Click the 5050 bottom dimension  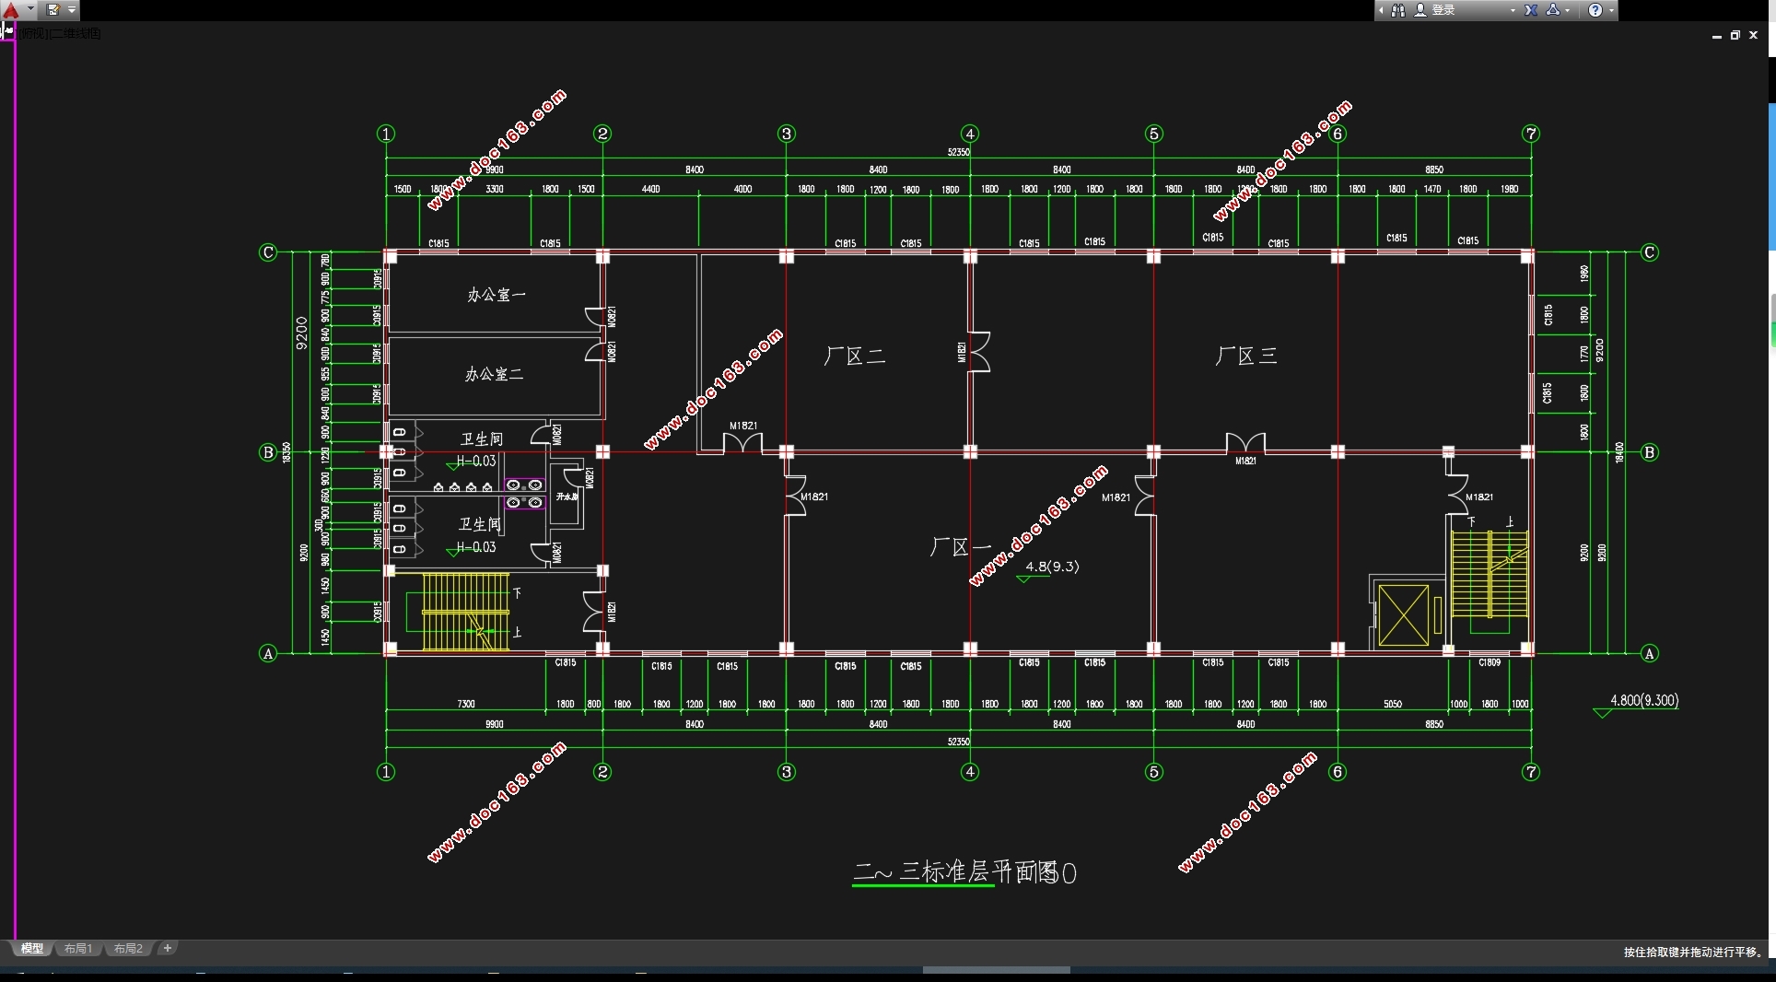click(x=1393, y=704)
